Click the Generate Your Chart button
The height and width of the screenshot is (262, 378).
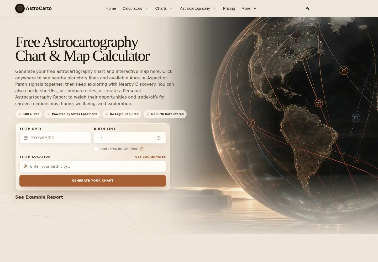click(93, 181)
